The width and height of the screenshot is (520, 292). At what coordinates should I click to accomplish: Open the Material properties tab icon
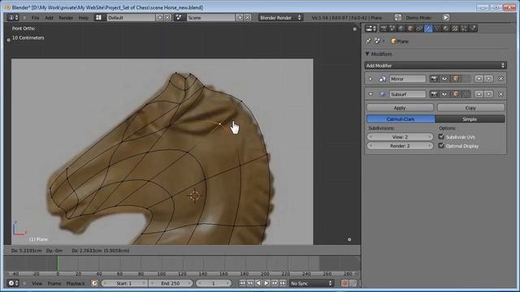(446, 28)
